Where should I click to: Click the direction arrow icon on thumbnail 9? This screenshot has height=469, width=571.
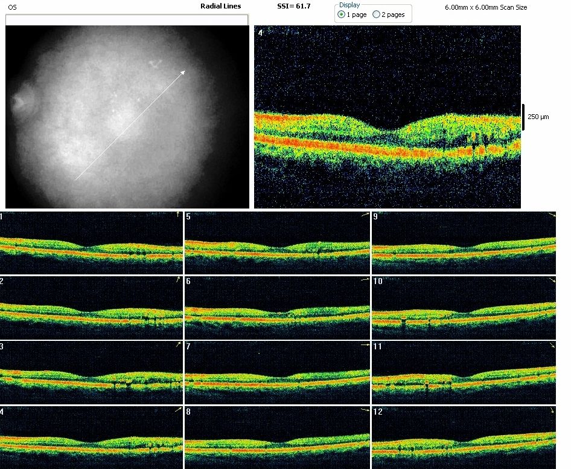pyautogui.click(x=551, y=215)
